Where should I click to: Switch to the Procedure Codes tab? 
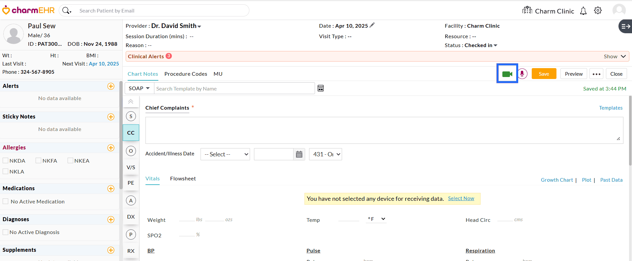point(186,74)
